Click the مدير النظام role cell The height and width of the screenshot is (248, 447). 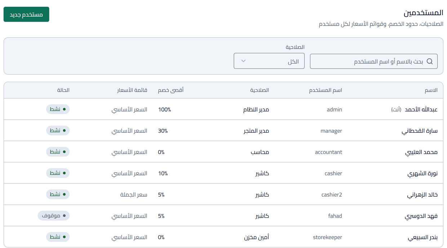256,110
